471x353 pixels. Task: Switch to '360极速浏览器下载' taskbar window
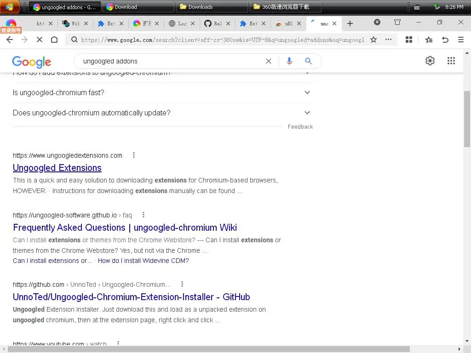point(286,7)
